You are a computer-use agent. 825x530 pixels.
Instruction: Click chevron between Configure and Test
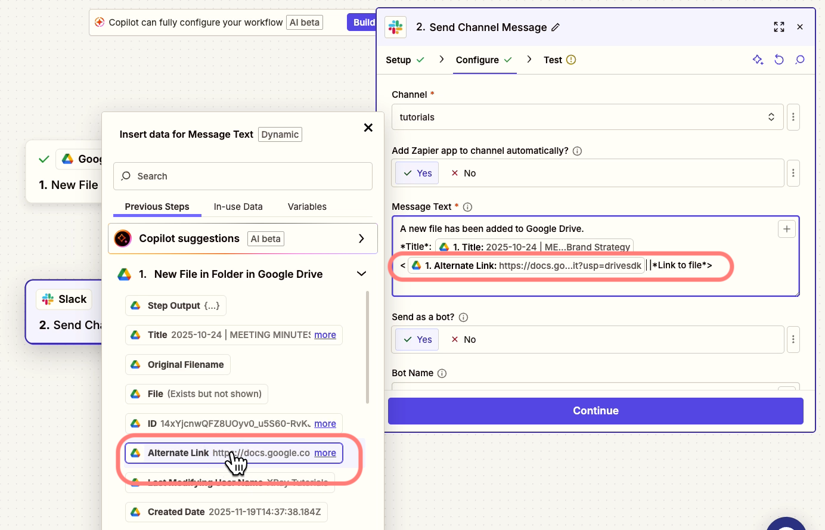(529, 59)
